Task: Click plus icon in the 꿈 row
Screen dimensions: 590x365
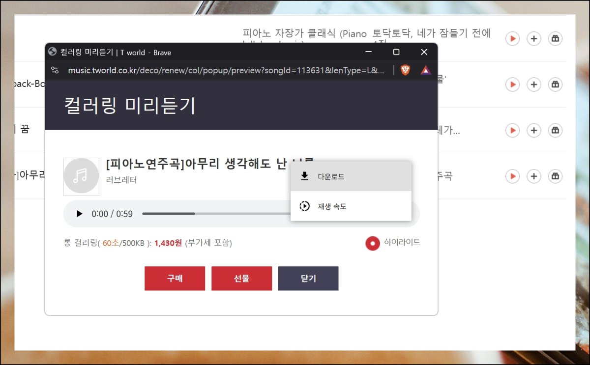Action: [x=534, y=130]
